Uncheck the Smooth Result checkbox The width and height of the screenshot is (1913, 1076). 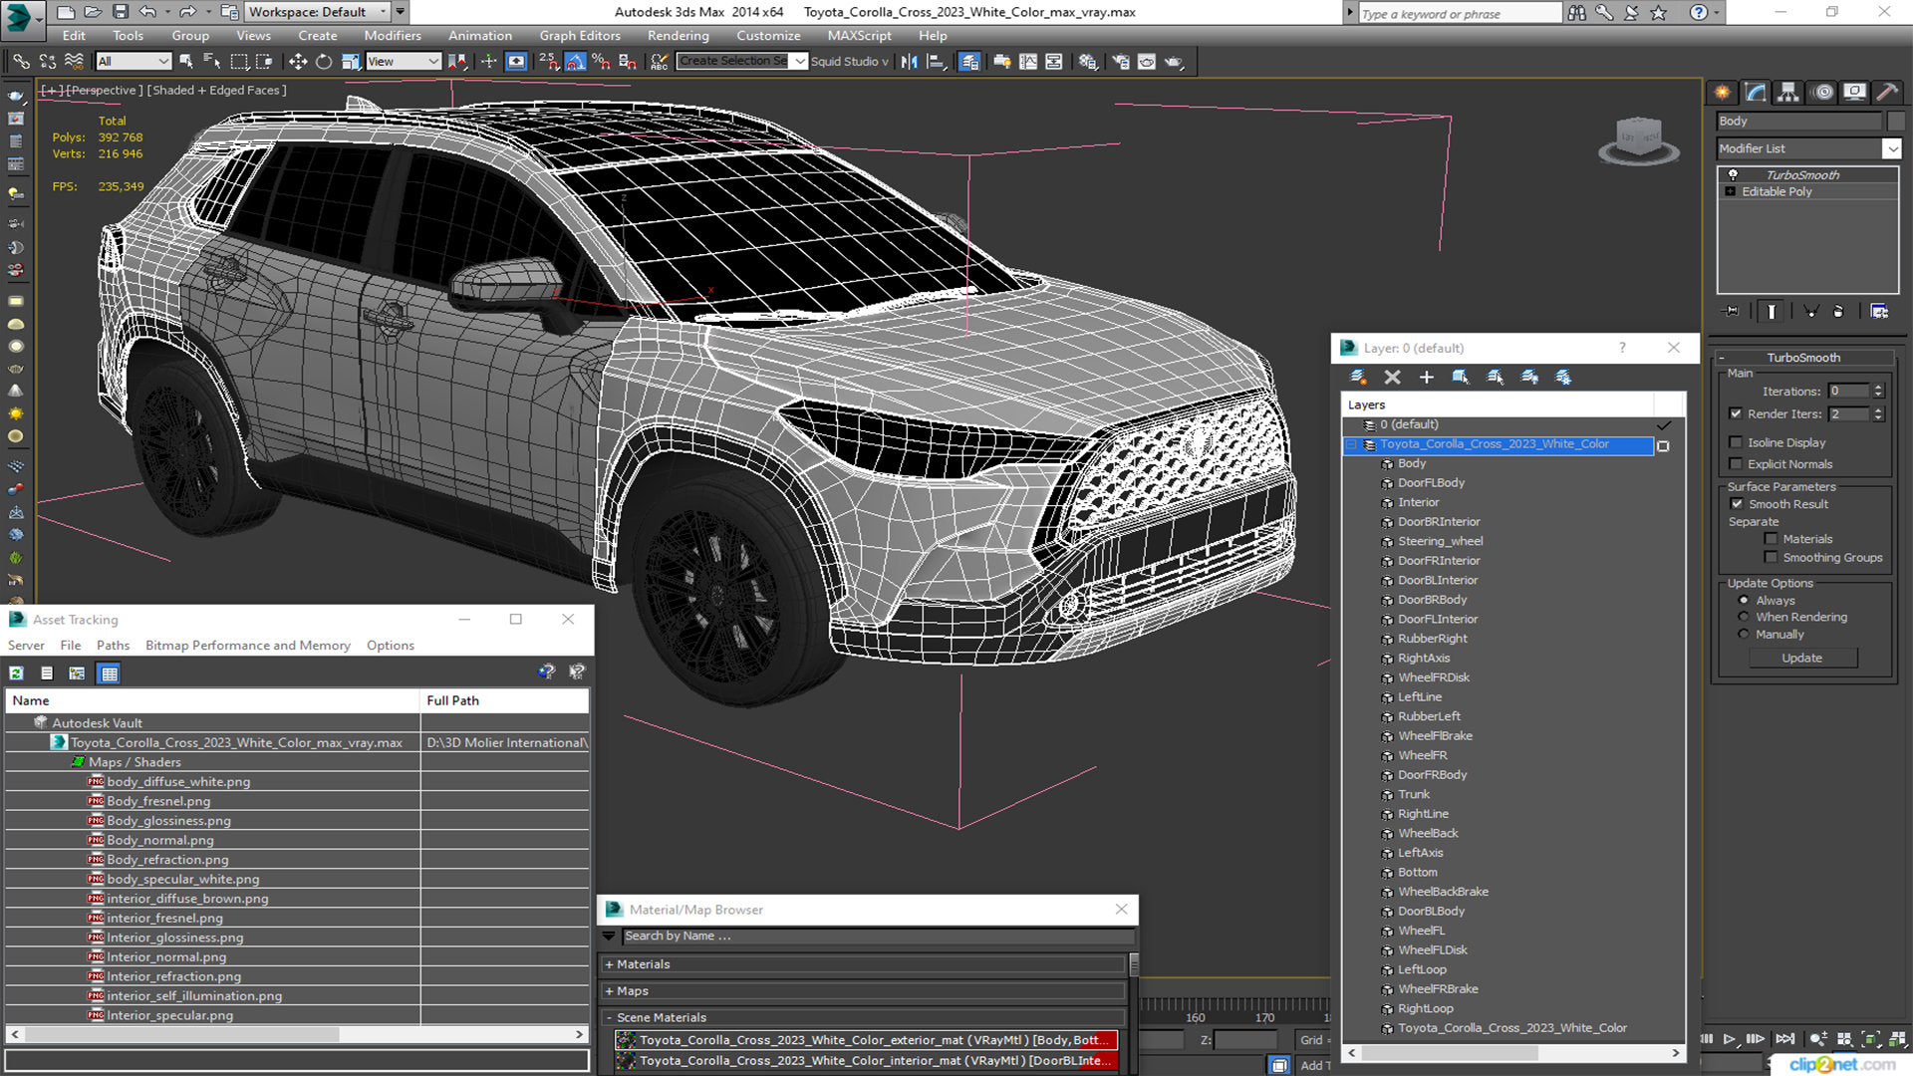(x=1737, y=504)
